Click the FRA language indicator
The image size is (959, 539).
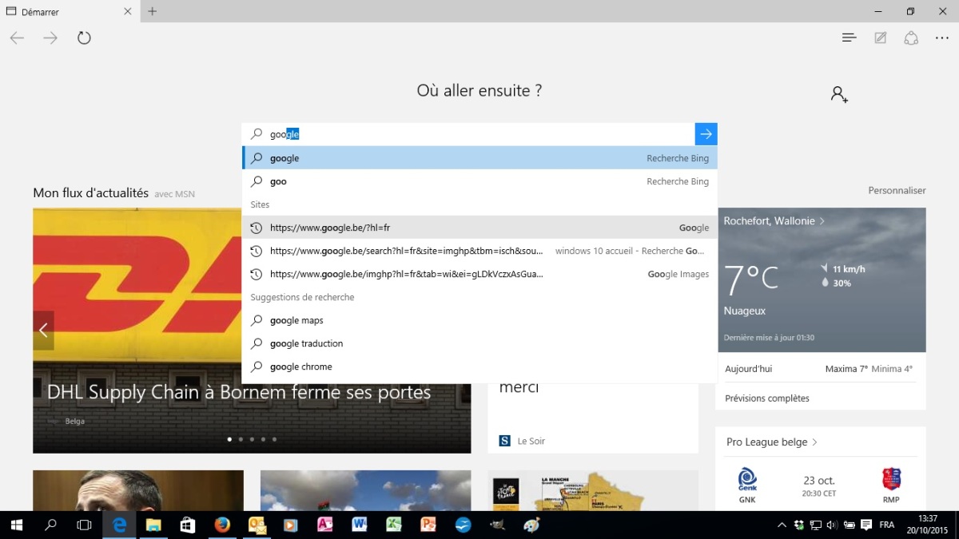tap(886, 525)
